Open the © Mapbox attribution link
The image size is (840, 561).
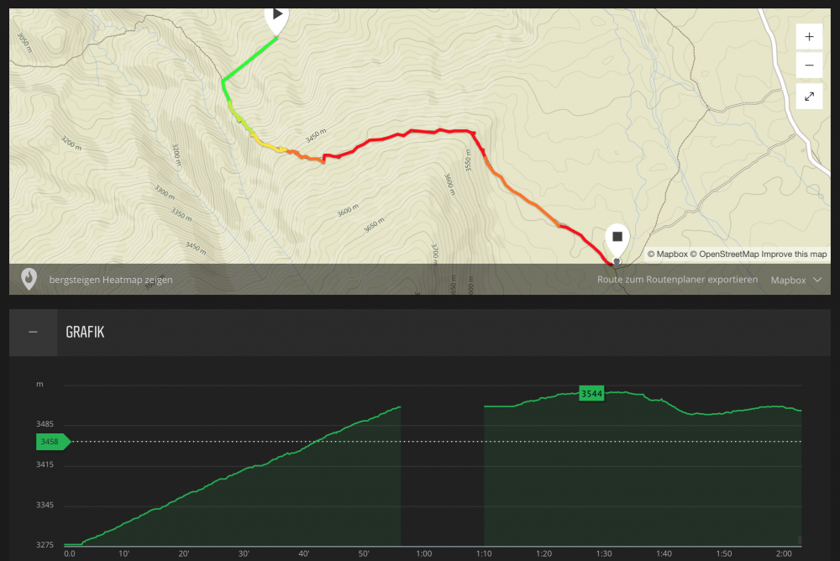click(668, 254)
